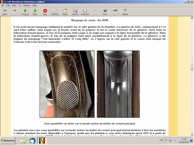194x145 pixels.
Task: Open the Edit menu
Action: click(x=8, y=5)
